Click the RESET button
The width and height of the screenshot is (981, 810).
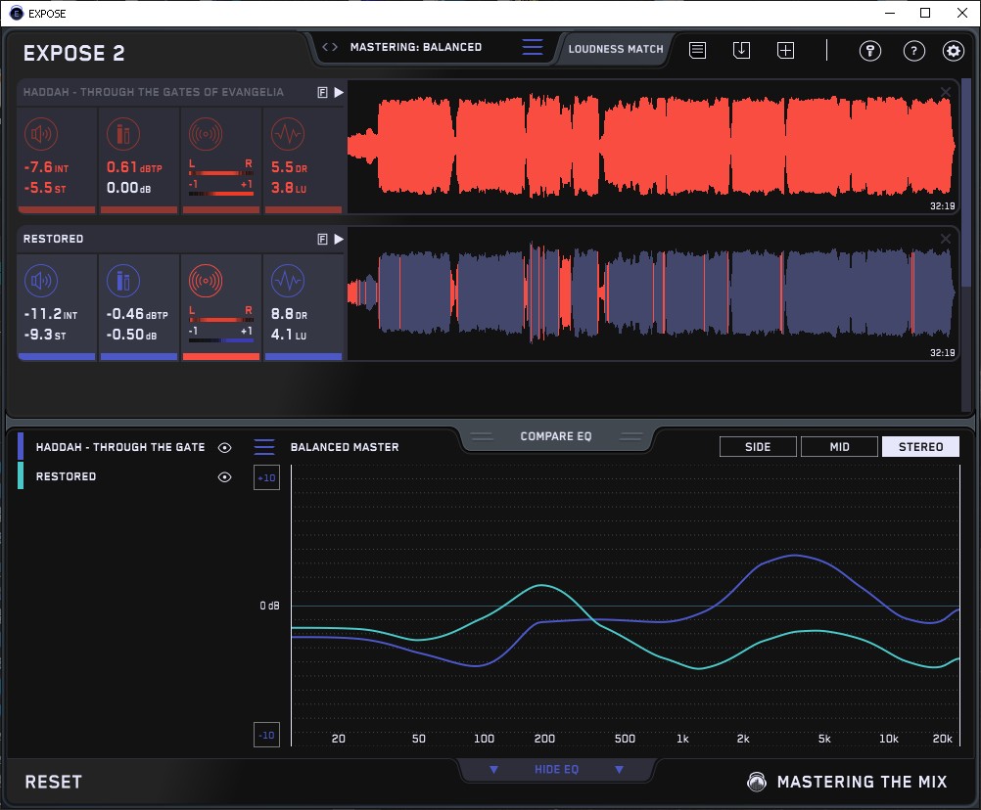(x=54, y=782)
